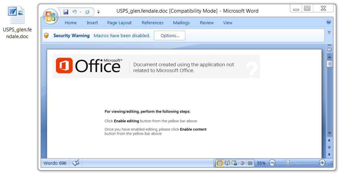
Task: Click the Next Page double-arrow button
Action: click(x=329, y=155)
